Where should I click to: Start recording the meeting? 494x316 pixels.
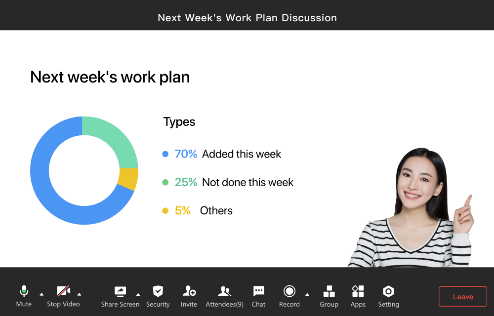coord(289,296)
